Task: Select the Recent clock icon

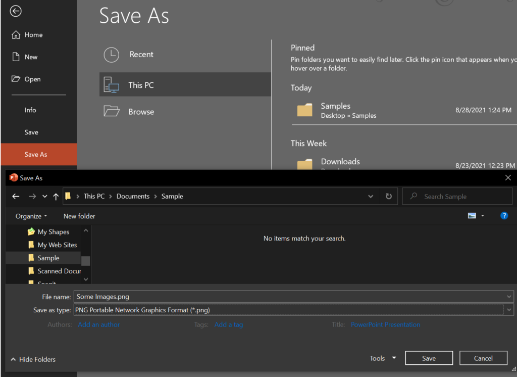Action: pyautogui.click(x=112, y=55)
